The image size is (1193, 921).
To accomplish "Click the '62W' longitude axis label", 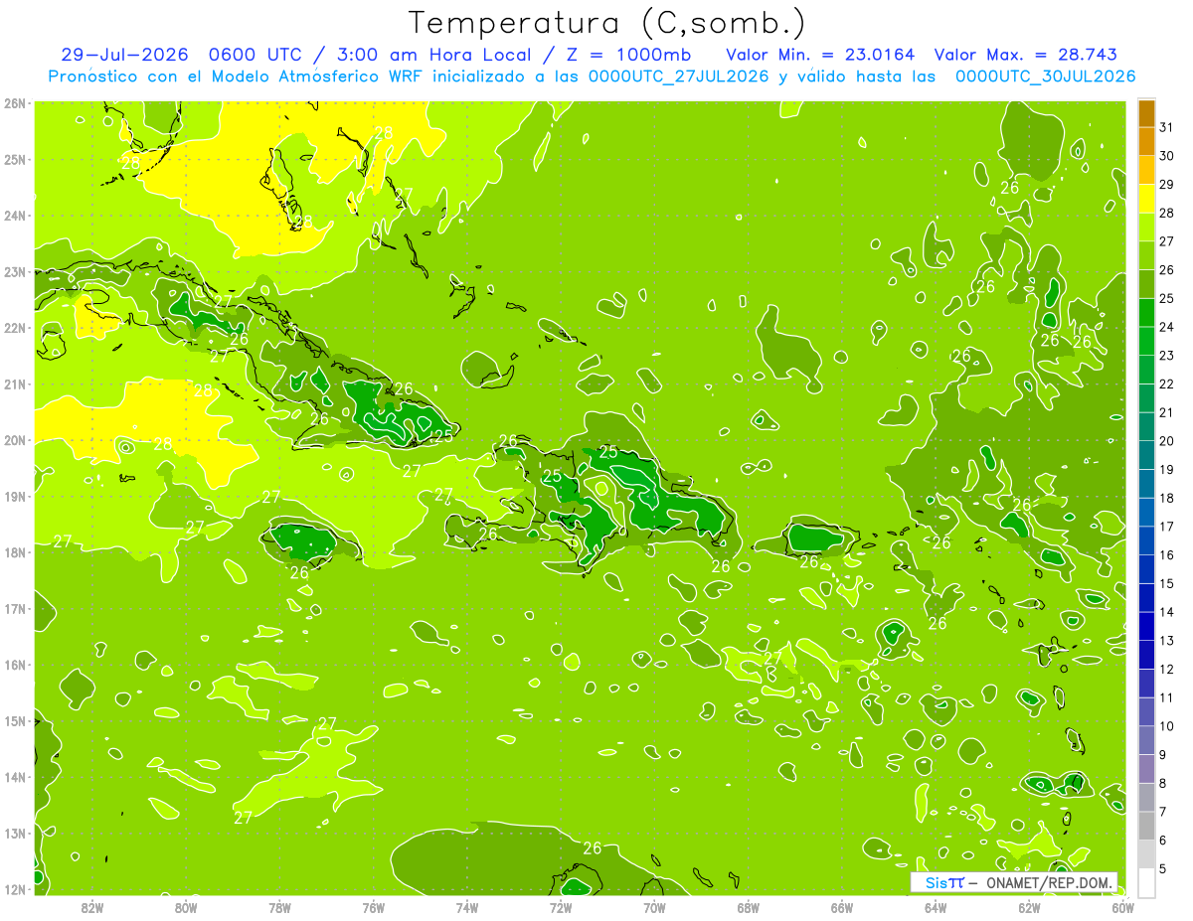I will [x=1029, y=907].
